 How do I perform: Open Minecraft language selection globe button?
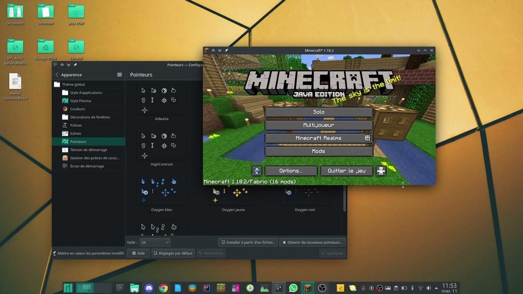pyautogui.click(x=257, y=171)
